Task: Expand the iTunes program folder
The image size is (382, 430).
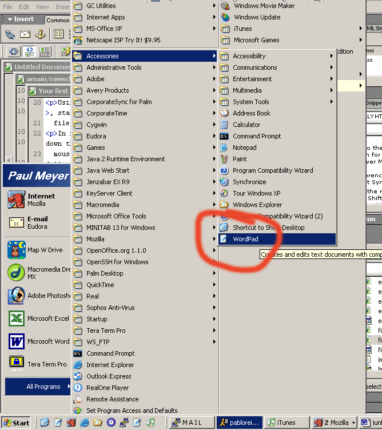Action: click(x=292, y=29)
